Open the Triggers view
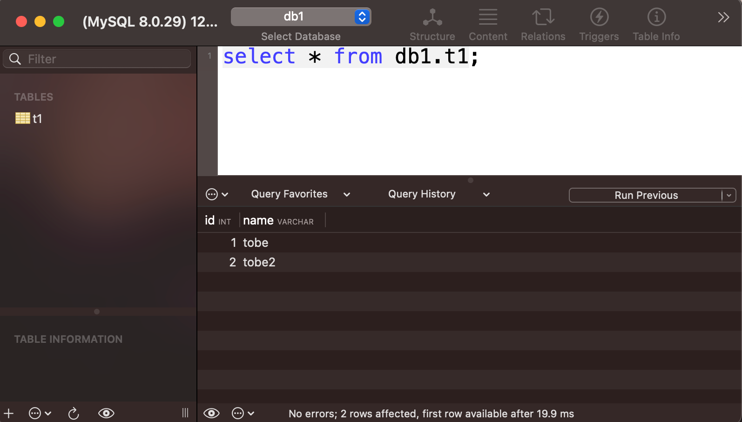The image size is (742, 422). click(599, 25)
